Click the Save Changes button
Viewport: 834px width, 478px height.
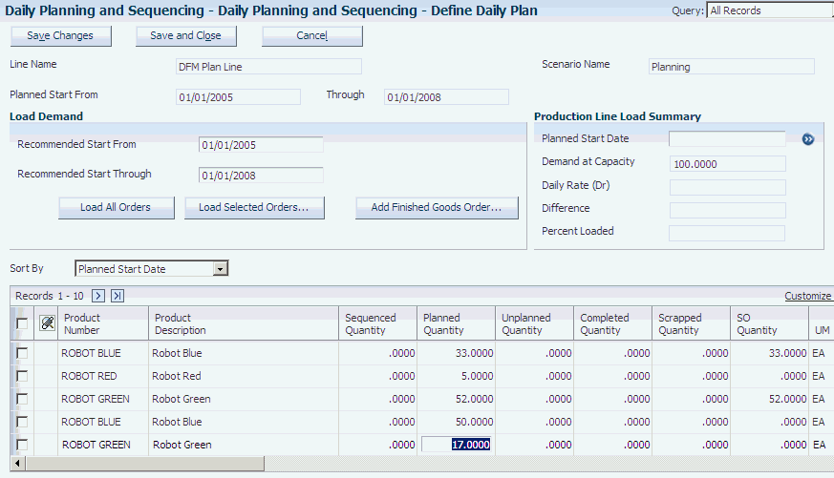pos(60,36)
